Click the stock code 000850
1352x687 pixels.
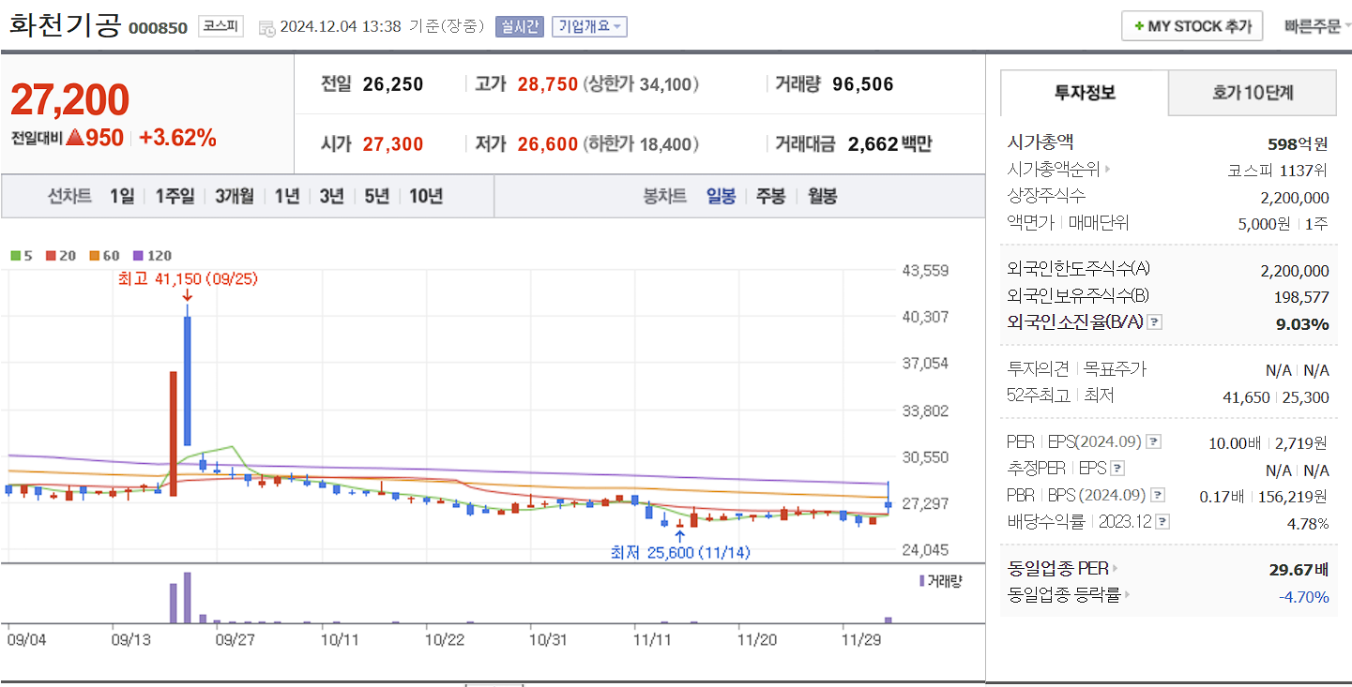(x=158, y=28)
